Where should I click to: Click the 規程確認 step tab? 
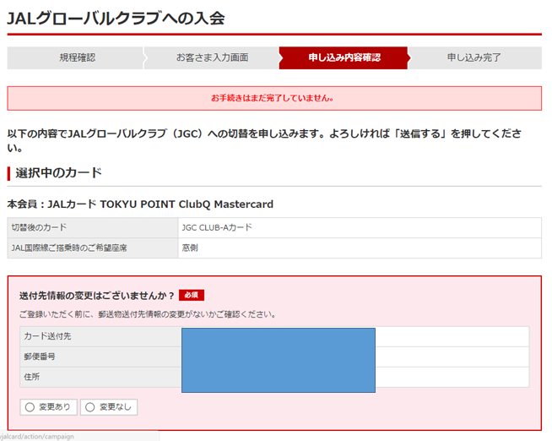tap(75, 57)
